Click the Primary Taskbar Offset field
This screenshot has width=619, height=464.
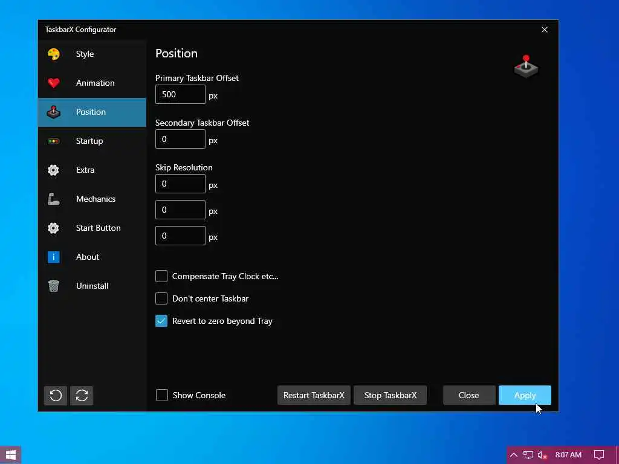click(180, 94)
